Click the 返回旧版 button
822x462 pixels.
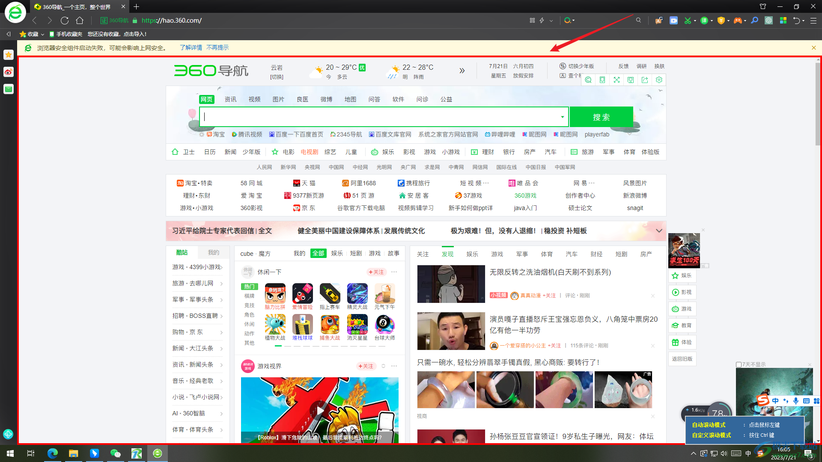tap(682, 359)
